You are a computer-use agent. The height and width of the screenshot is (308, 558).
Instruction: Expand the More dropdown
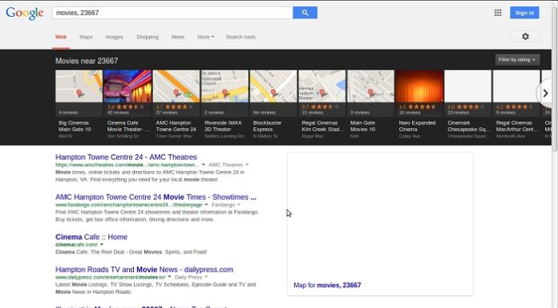point(206,37)
